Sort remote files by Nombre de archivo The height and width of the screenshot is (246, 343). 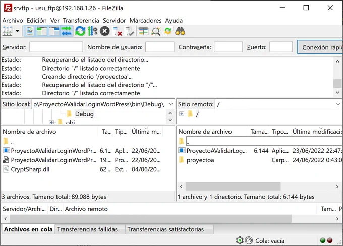(213, 132)
